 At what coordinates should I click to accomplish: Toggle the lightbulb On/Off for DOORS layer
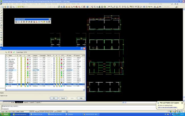(18, 65)
